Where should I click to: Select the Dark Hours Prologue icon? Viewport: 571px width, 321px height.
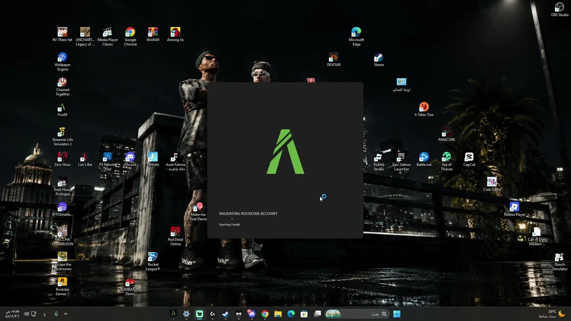[62, 187]
